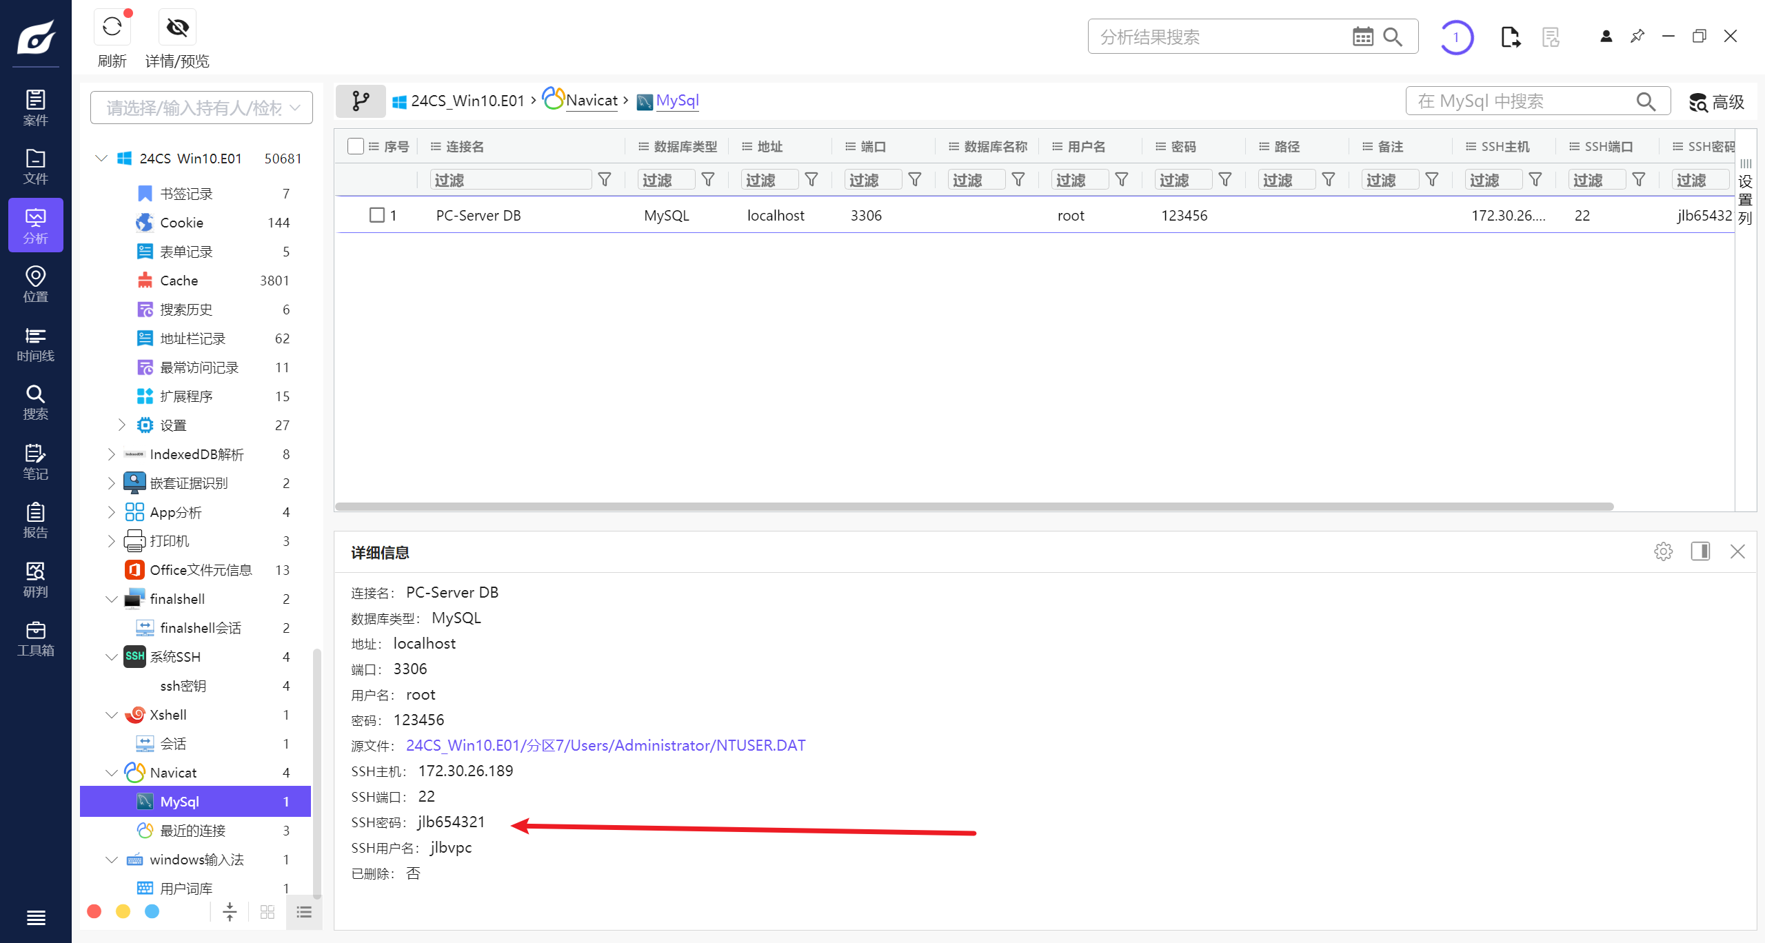Check the checkbox for row 1
The image size is (1765, 943).
(x=376, y=215)
